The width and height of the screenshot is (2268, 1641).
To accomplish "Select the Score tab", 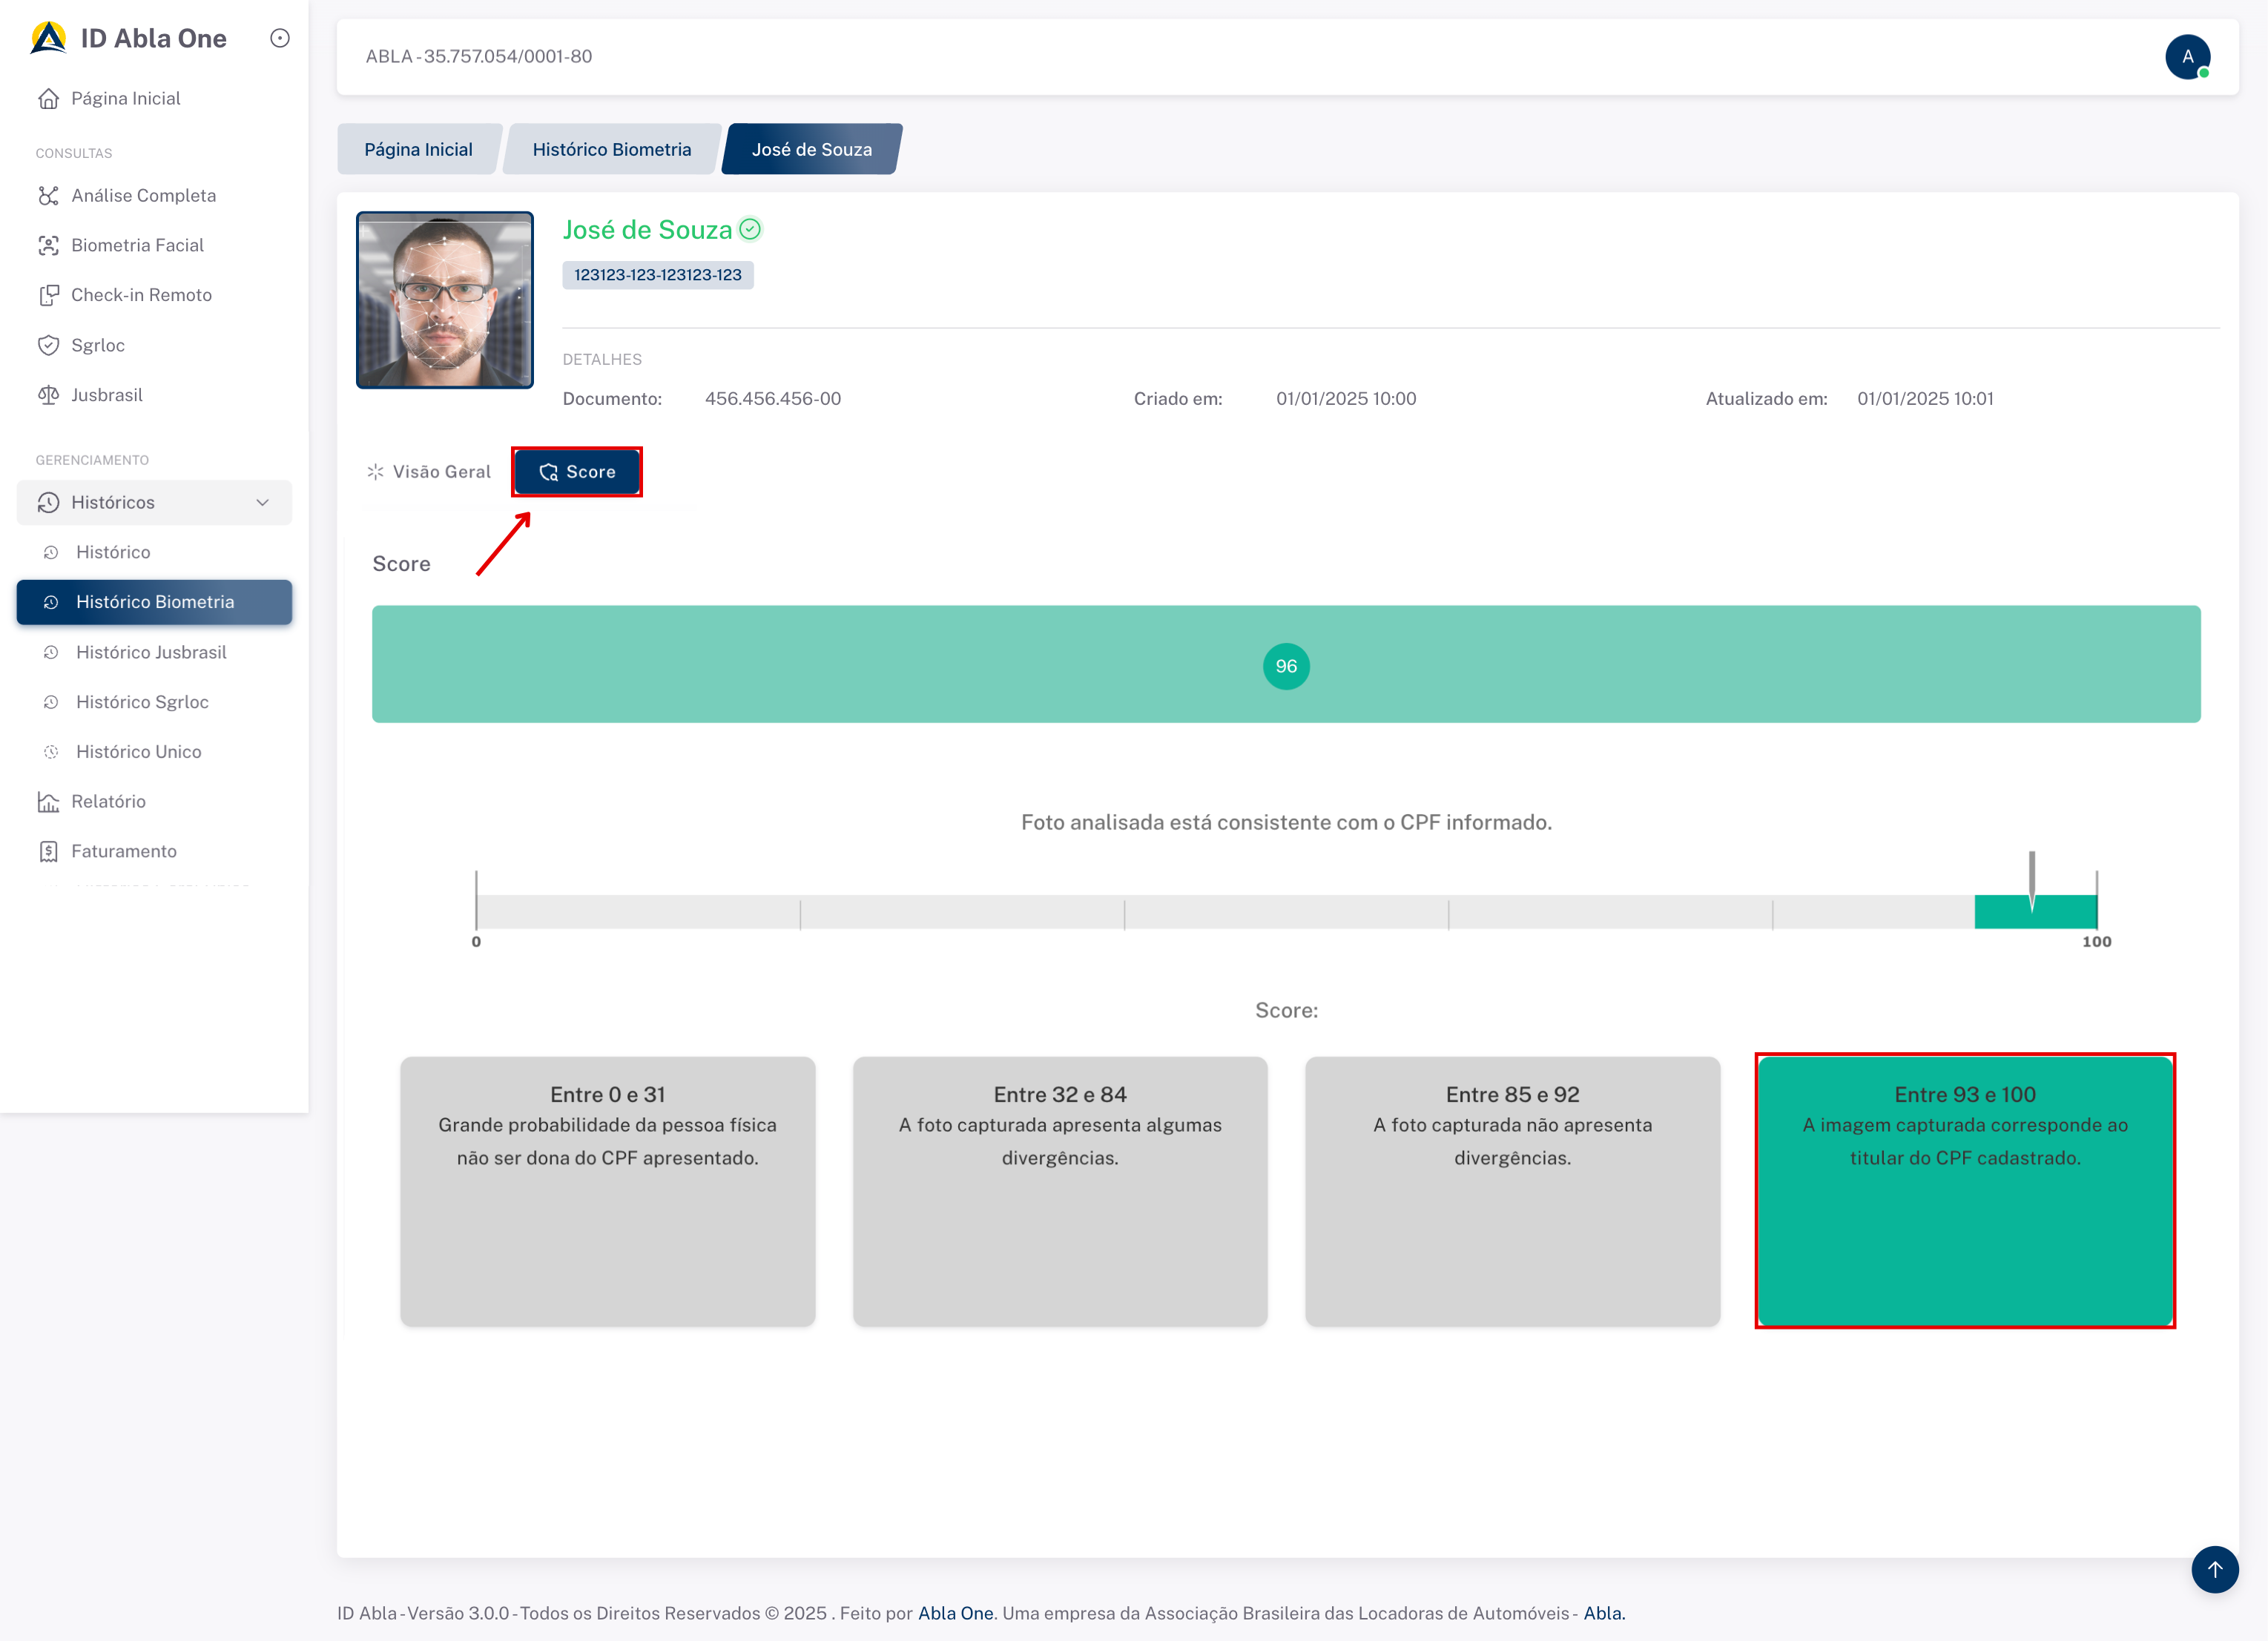I will point(577,472).
